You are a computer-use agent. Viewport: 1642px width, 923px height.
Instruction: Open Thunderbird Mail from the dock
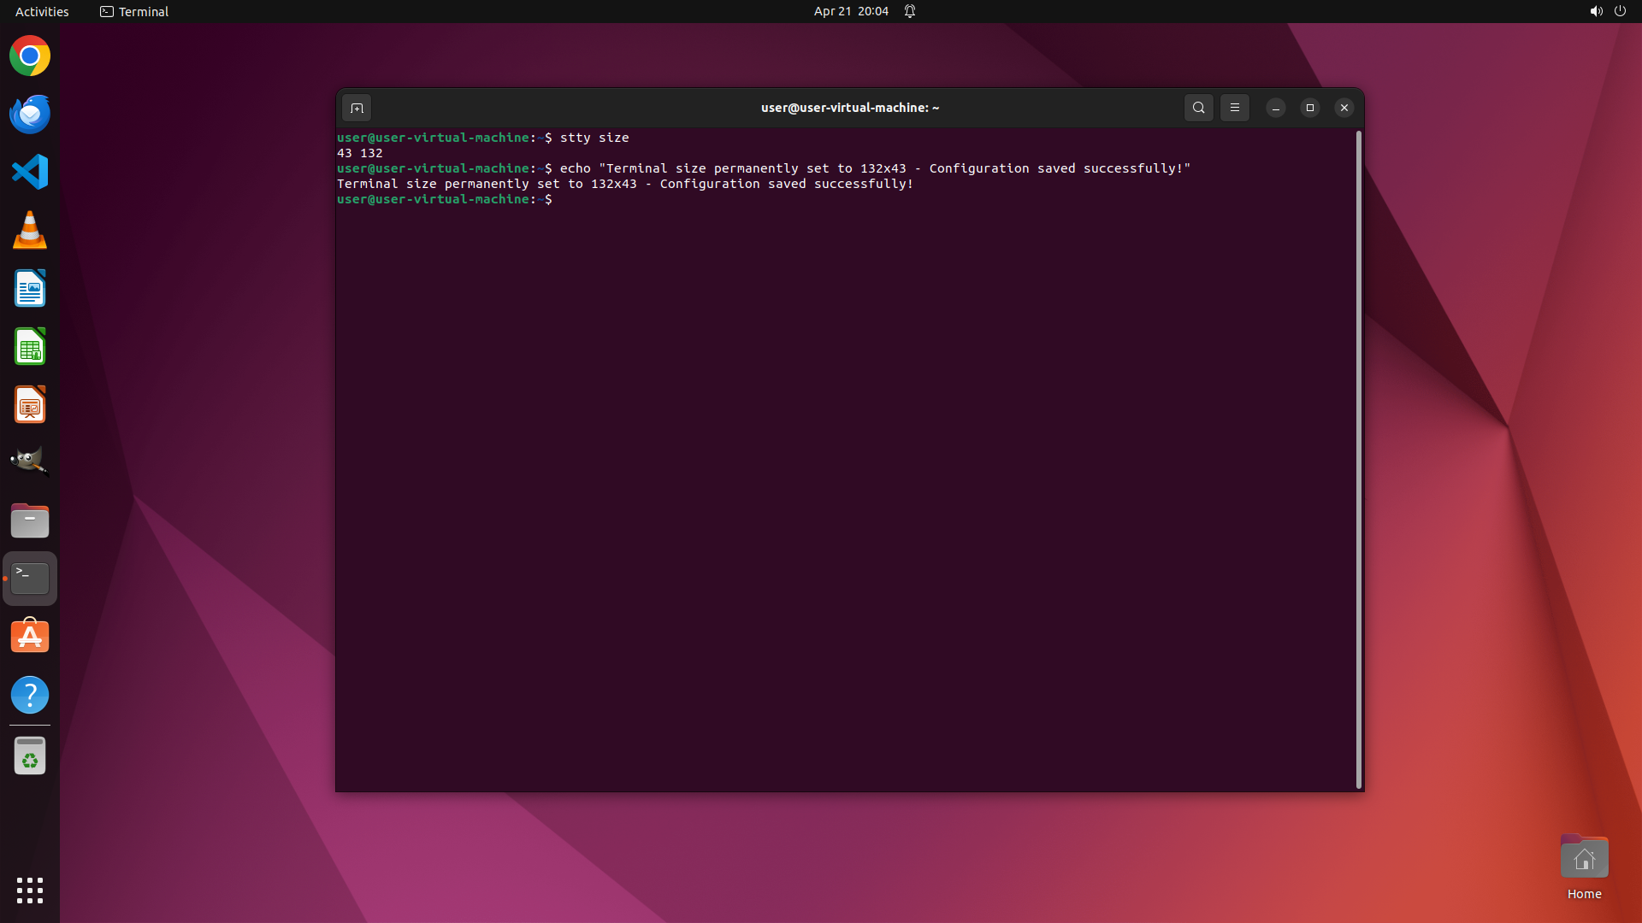coord(30,114)
